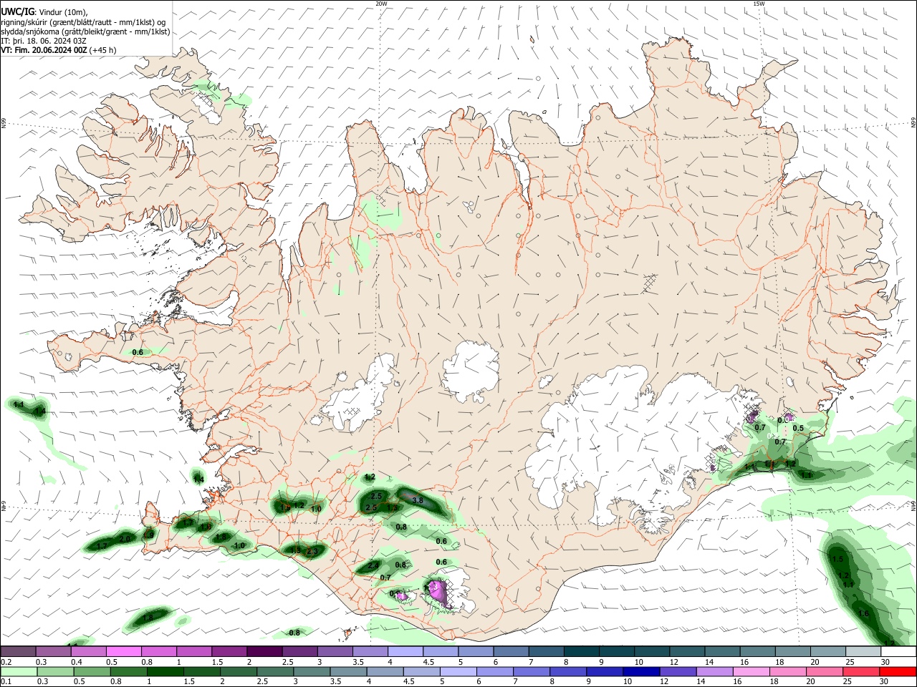Click the '0.1' label in the rain legend
This screenshot has width=917, height=687.
click(6, 682)
